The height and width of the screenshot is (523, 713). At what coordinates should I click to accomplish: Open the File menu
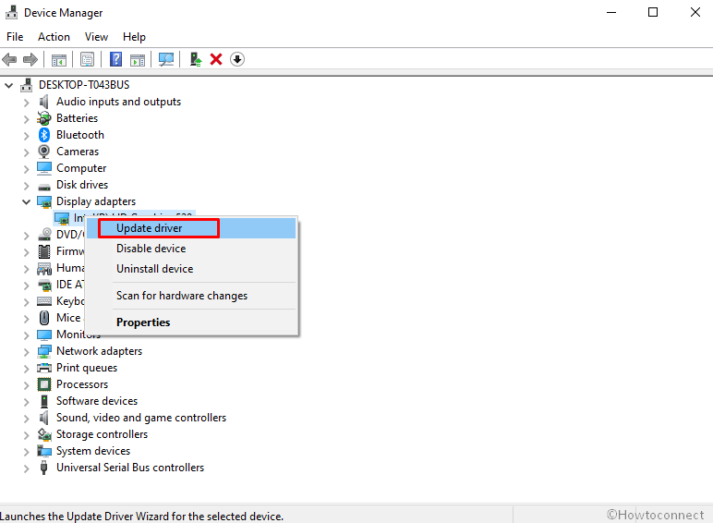(x=15, y=37)
